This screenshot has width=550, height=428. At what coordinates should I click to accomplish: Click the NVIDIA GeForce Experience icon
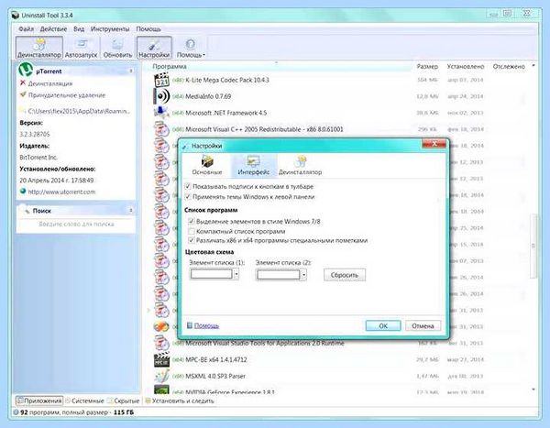click(161, 390)
